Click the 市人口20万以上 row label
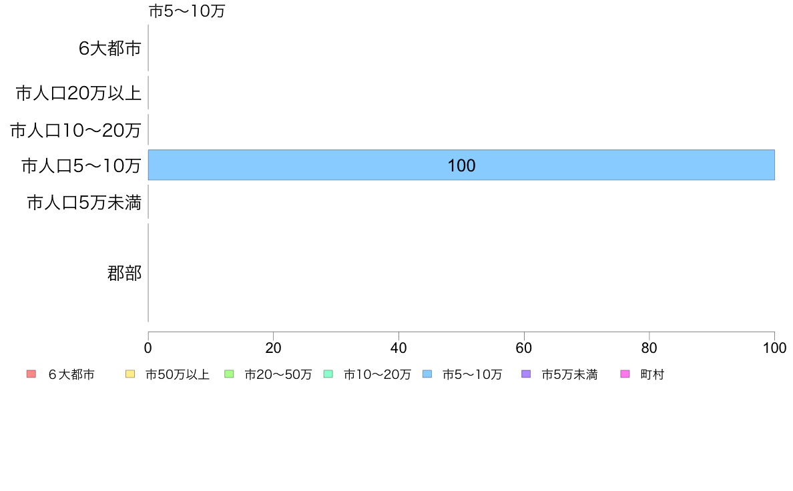Image resolution: width=793 pixels, height=491 pixels. point(78,93)
